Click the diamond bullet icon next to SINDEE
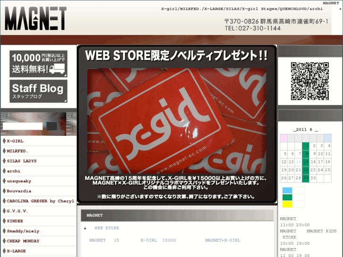The width and height of the screenshot is (343, 257). tap(4, 221)
